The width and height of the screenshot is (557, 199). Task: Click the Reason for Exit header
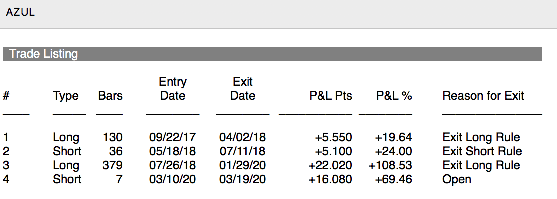(x=483, y=96)
